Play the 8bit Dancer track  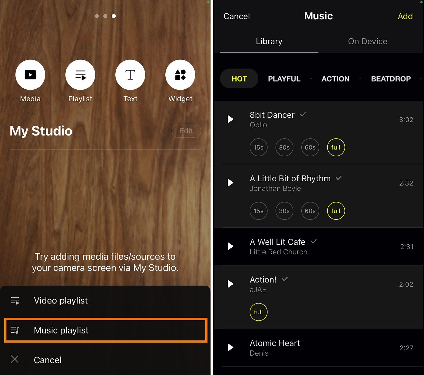[230, 119]
